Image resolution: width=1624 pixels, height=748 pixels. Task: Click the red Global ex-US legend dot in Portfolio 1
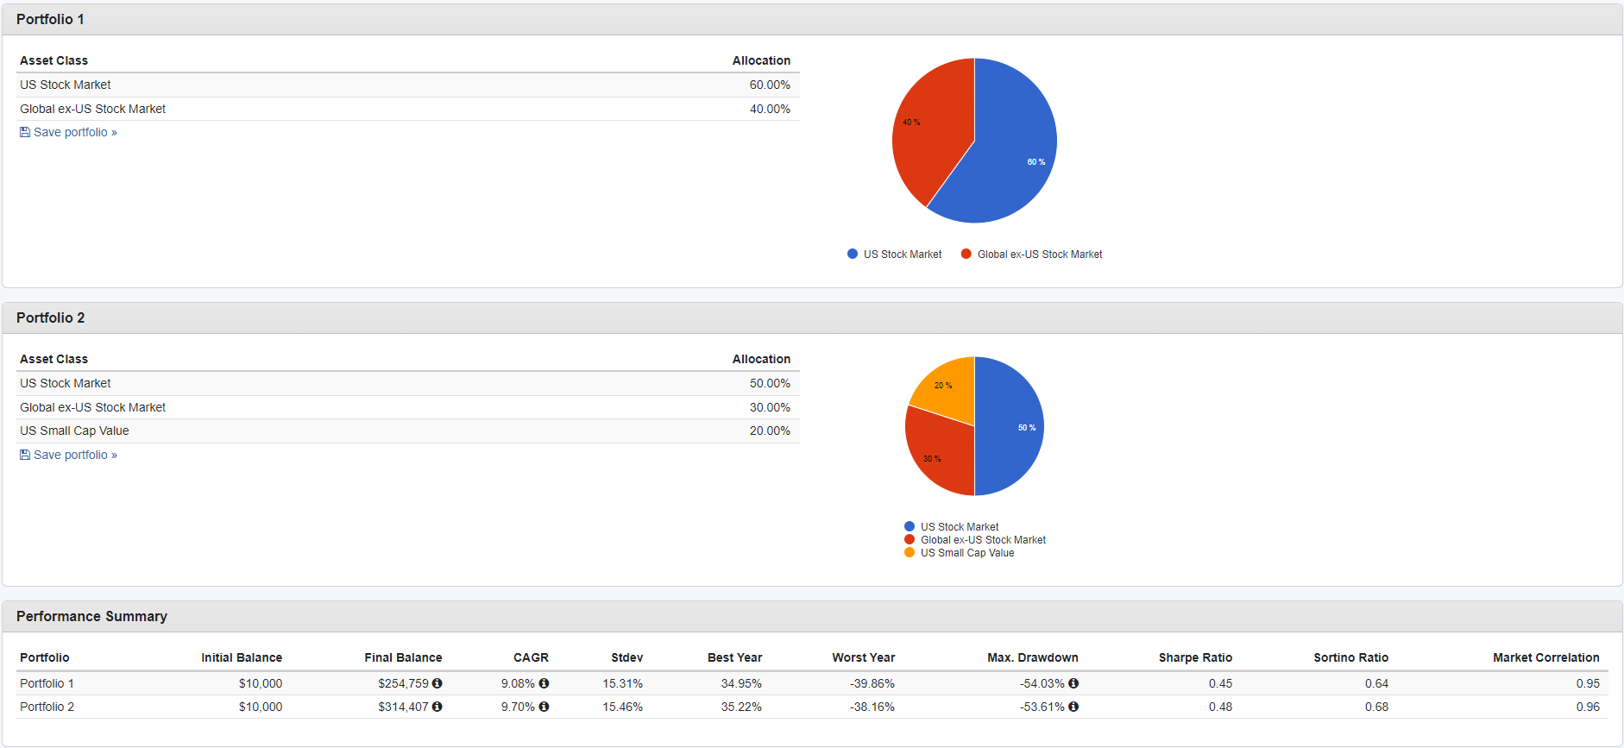966,255
